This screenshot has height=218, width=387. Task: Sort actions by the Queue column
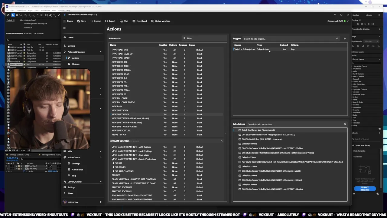click(192, 45)
